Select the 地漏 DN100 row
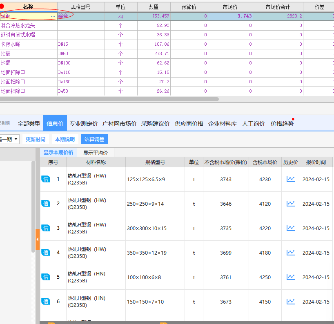This screenshot has width=334, height=324. click(x=167, y=63)
